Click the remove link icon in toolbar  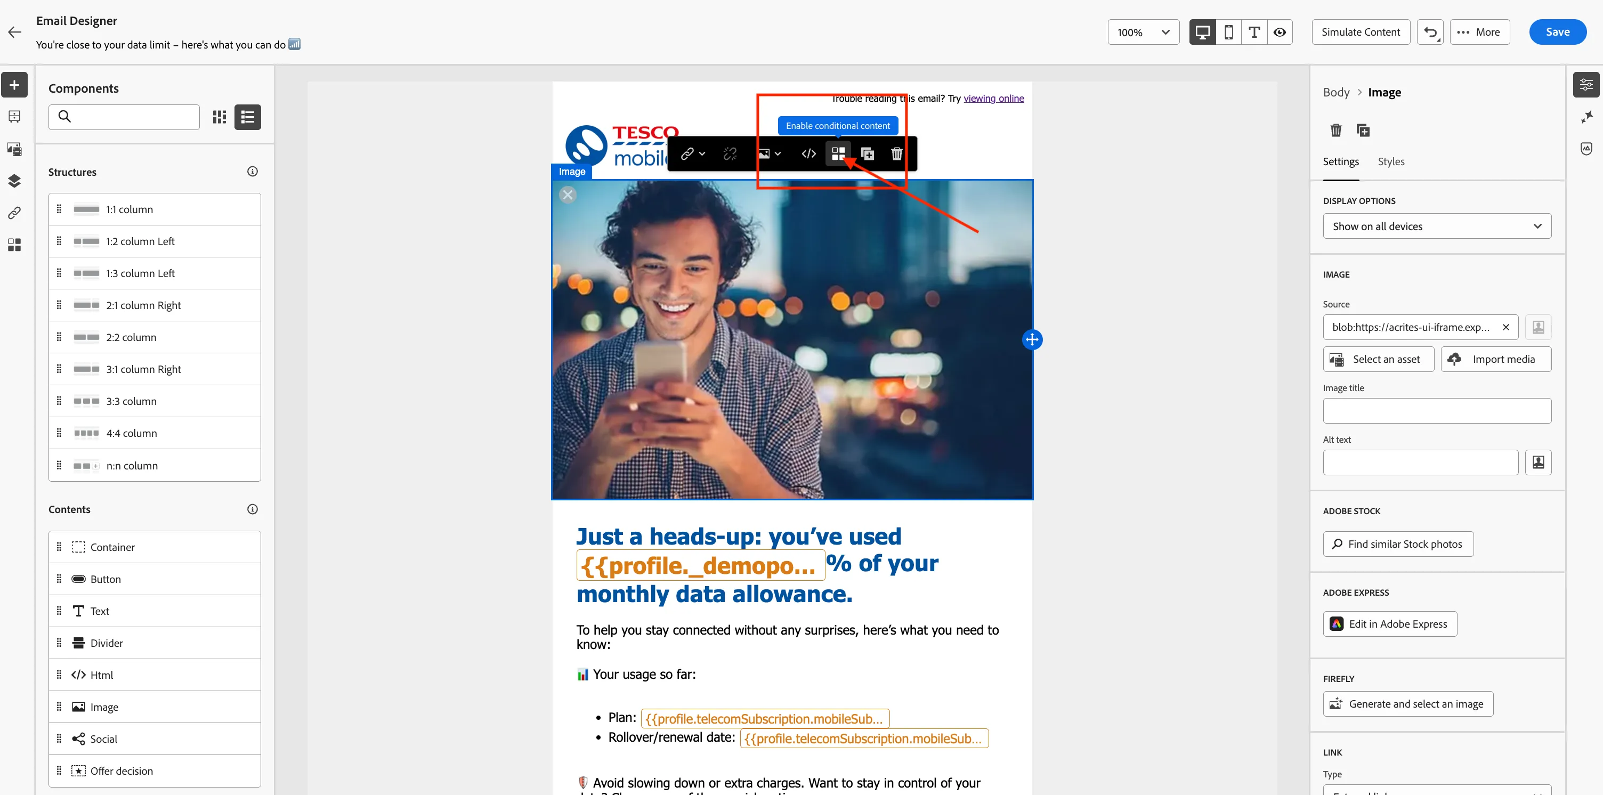click(730, 153)
